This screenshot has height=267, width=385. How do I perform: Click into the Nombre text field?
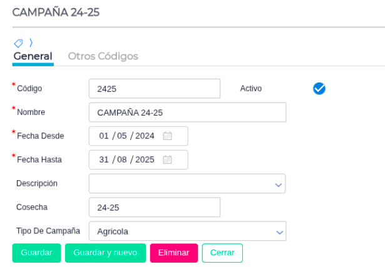click(x=187, y=113)
